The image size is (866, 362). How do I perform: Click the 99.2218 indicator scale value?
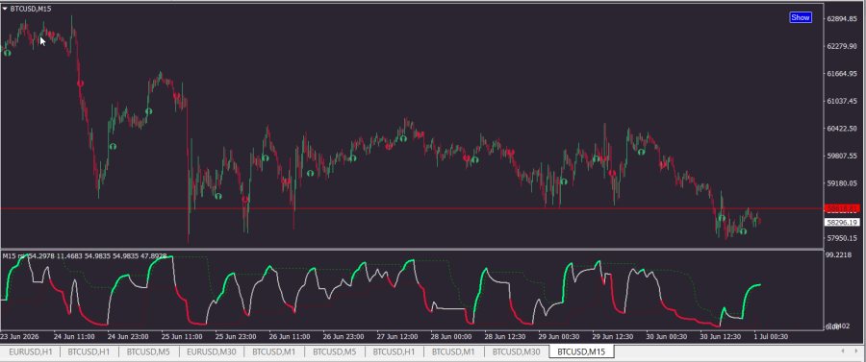[839, 255]
